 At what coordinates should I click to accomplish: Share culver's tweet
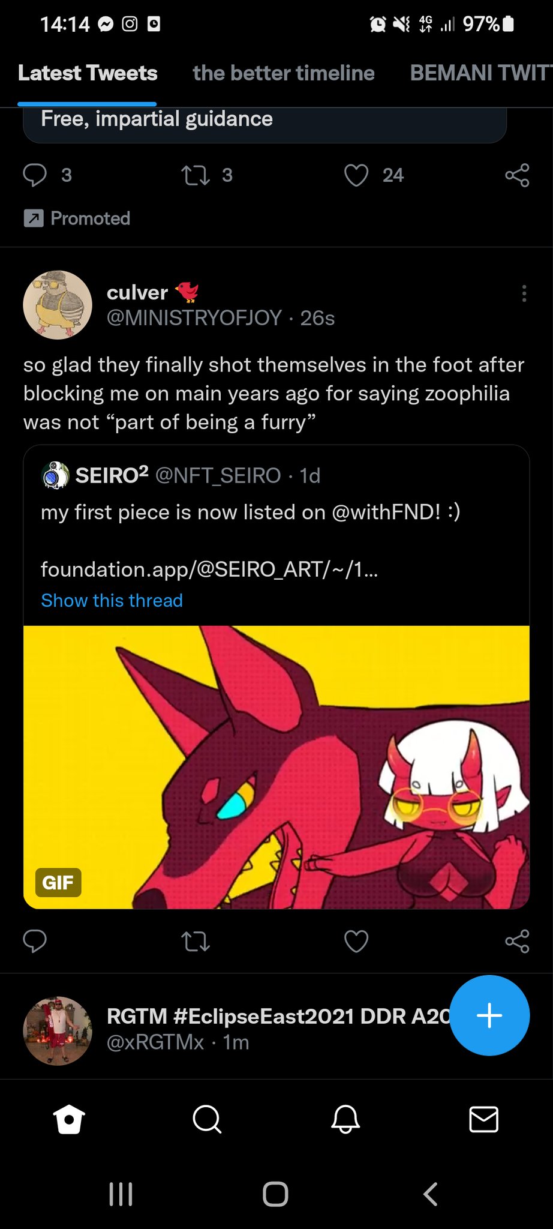tap(517, 941)
